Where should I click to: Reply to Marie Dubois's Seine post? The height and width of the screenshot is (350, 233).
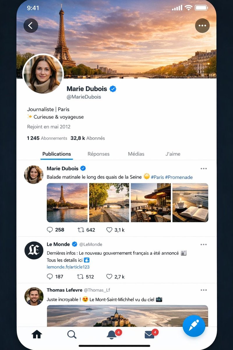coord(50,230)
